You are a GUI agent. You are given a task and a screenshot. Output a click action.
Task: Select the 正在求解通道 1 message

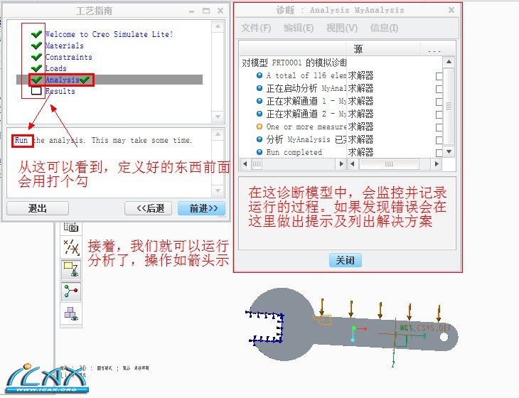(306, 101)
